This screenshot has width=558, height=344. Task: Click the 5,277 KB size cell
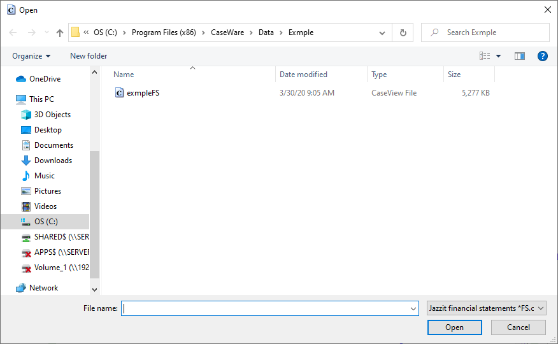[x=476, y=93]
